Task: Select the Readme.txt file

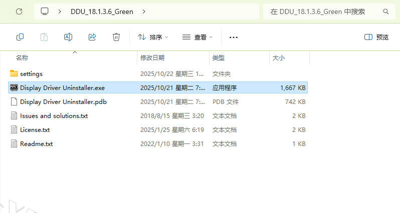Action: 36,143
